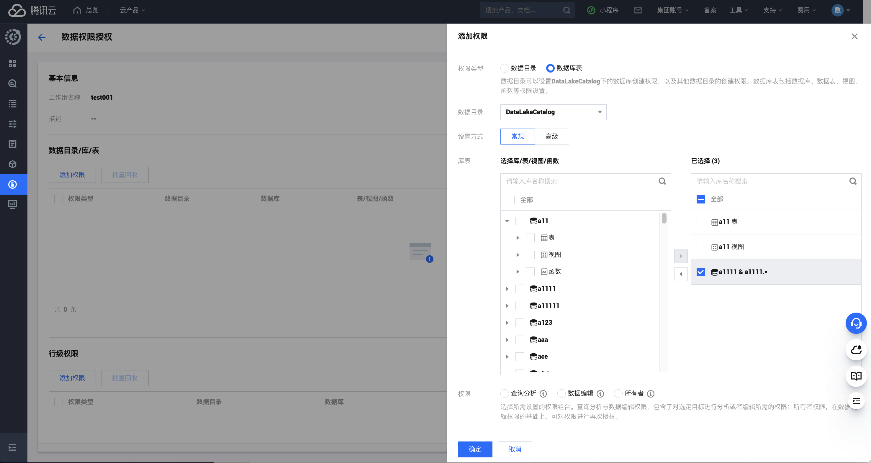
Task: Collapse the a11 database tree node
Action: click(507, 221)
